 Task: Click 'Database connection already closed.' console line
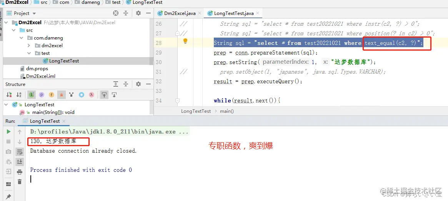pyautogui.click(x=83, y=151)
